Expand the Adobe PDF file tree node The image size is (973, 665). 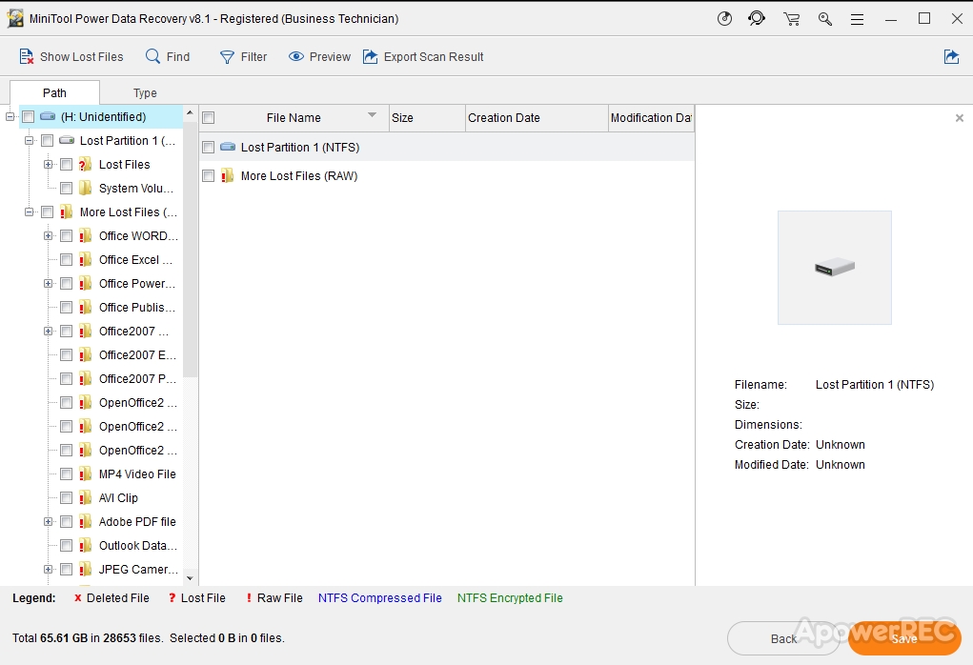[48, 522]
